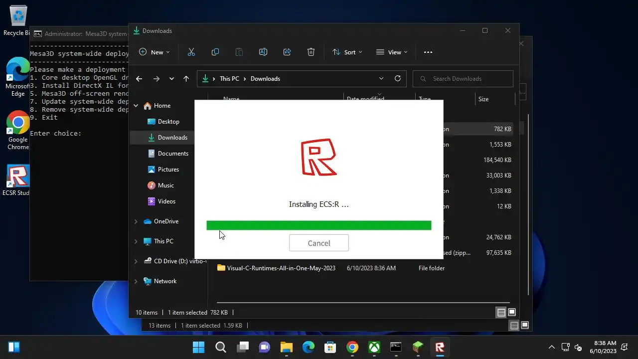Click Downloads in the address breadcrumb
Screen dimensions: 638x359
265,79
